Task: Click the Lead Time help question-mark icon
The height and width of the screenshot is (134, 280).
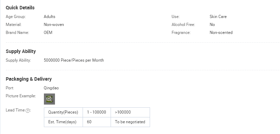Action: (28, 110)
